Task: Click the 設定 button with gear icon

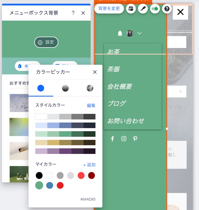Action: (x=46, y=42)
